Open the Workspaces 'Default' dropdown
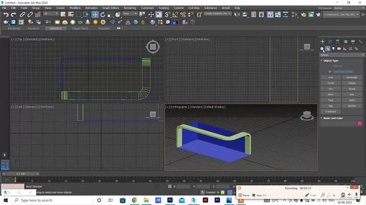 tap(349, 8)
